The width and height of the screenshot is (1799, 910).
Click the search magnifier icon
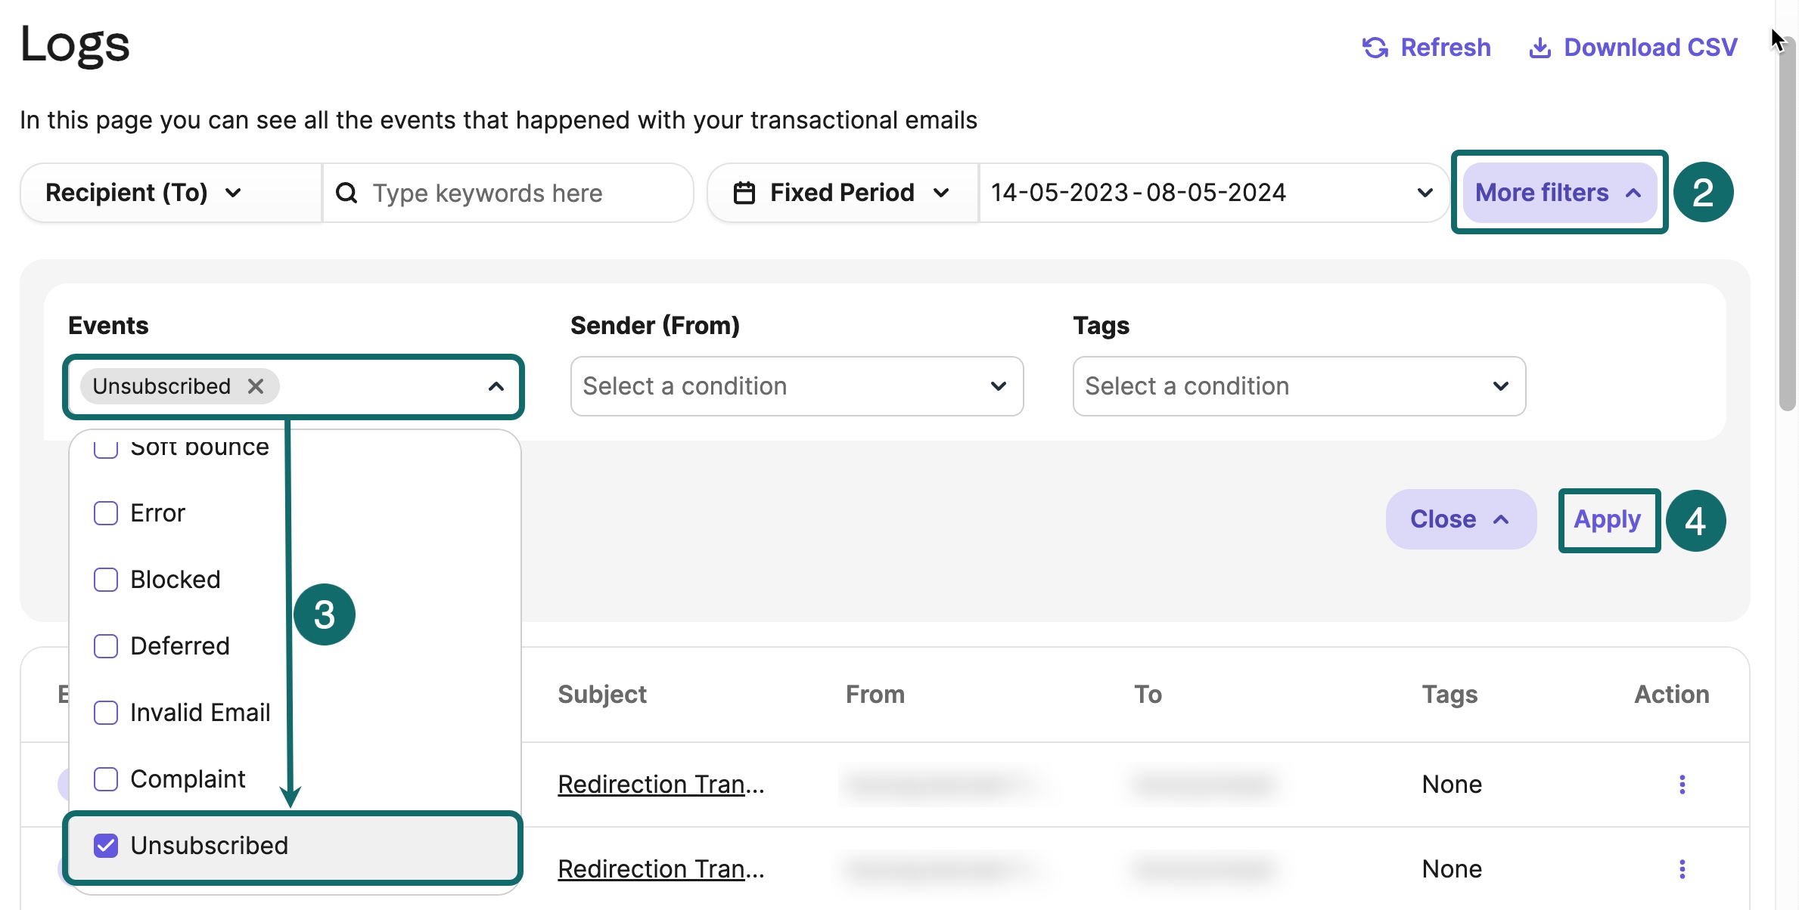click(x=346, y=193)
